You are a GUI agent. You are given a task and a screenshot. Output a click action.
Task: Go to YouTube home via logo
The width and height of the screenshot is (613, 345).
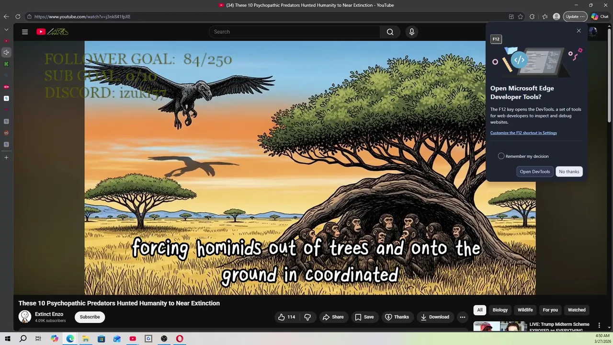click(53, 32)
